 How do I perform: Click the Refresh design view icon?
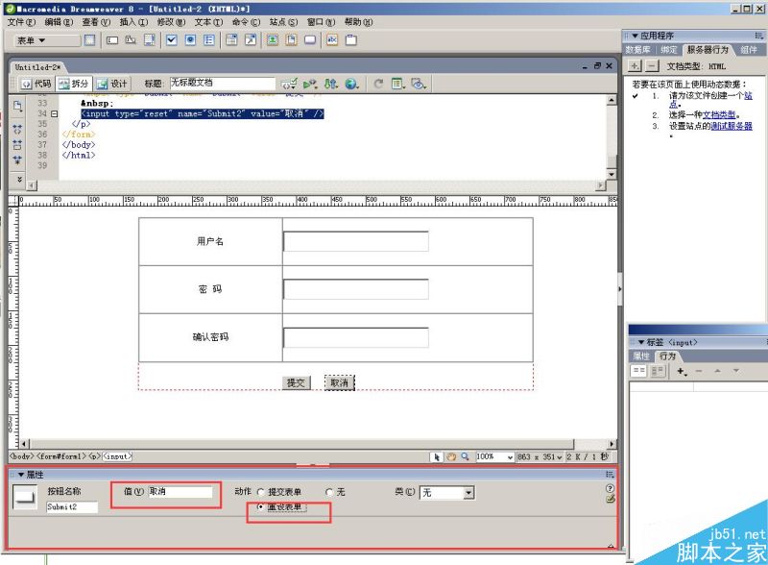[x=379, y=84]
